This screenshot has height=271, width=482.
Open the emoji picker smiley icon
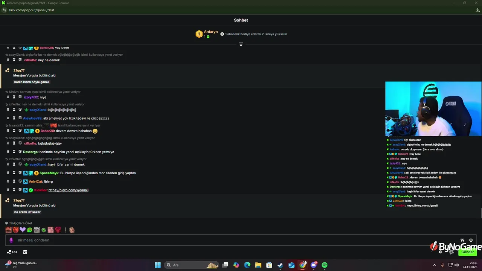pyautogui.click(x=471, y=240)
